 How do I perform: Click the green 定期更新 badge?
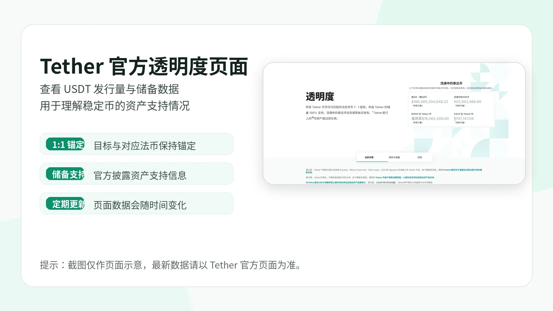[65, 204]
